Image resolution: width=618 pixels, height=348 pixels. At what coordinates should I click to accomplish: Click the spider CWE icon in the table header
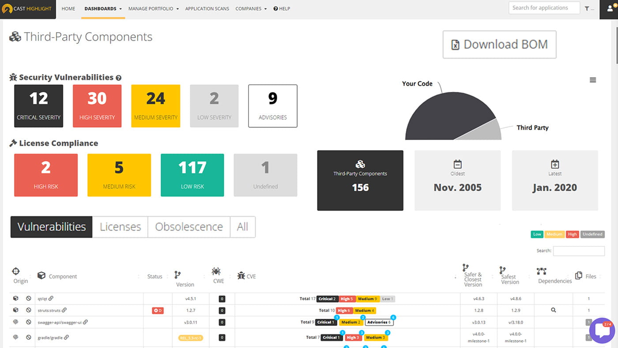tap(216, 272)
